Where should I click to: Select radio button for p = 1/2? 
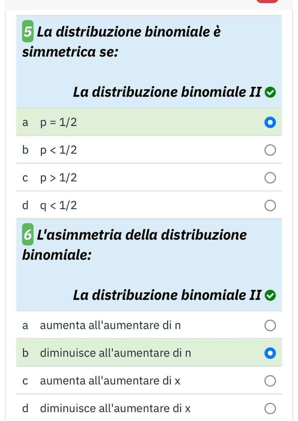(270, 123)
